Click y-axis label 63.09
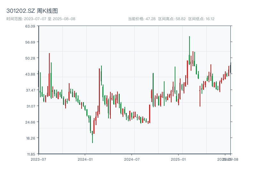256x192 pixels. [x=30, y=26]
